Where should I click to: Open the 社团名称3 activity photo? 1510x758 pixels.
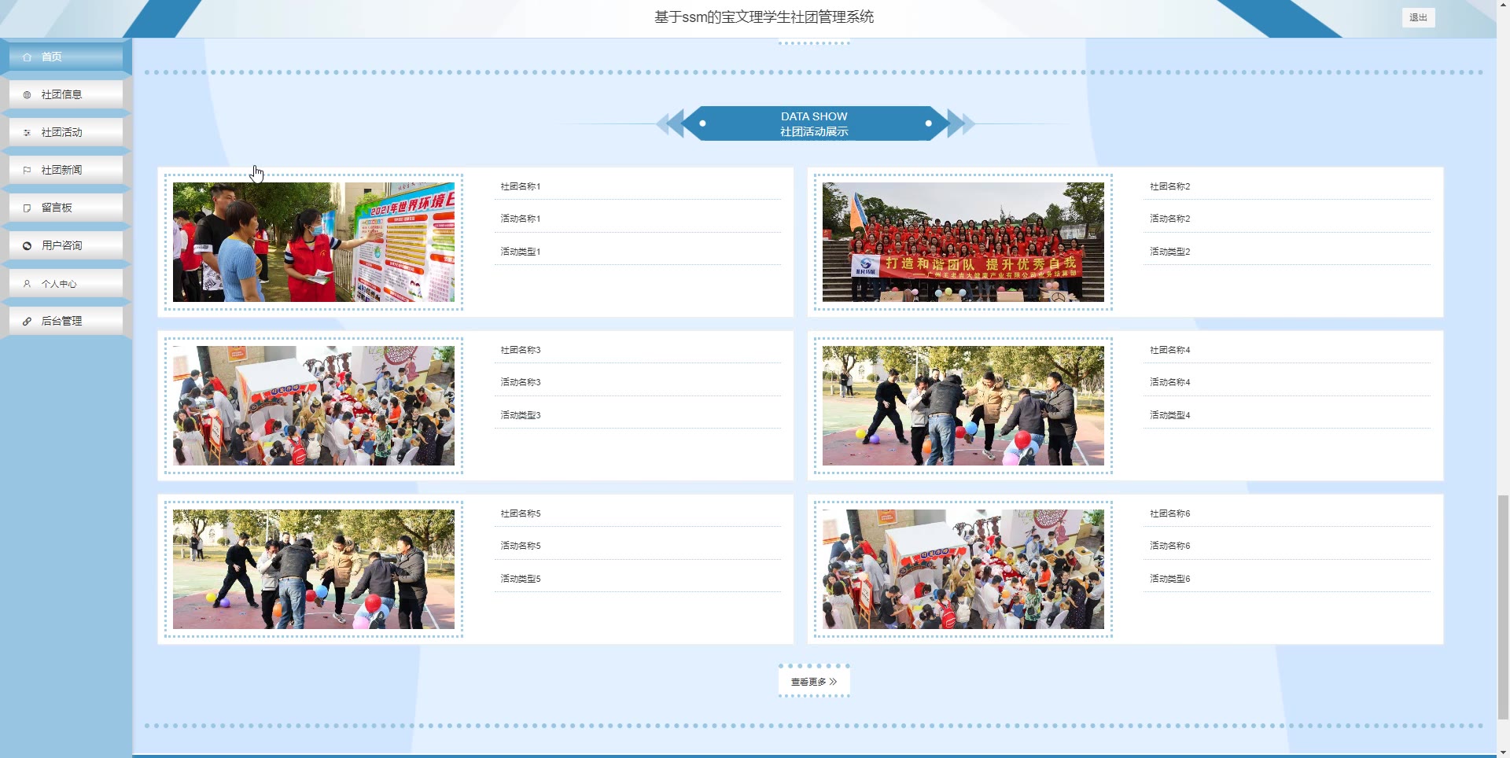coord(314,406)
